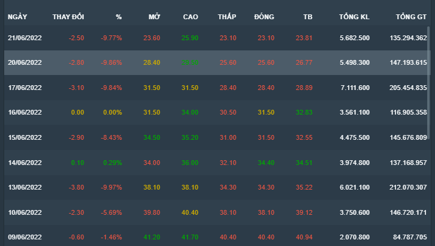Image resolution: width=435 pixels, height=246 pixels.
Task: Click the CAO column header
Action: 191,17
